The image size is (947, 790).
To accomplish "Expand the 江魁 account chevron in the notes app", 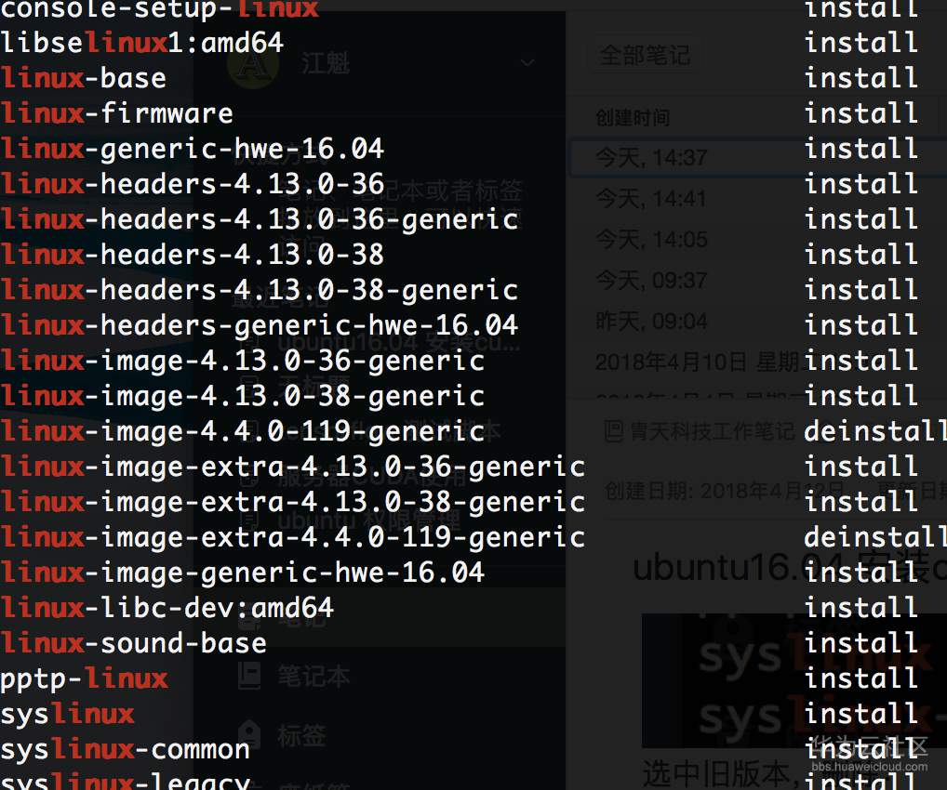I will click(x=527, y=62).
